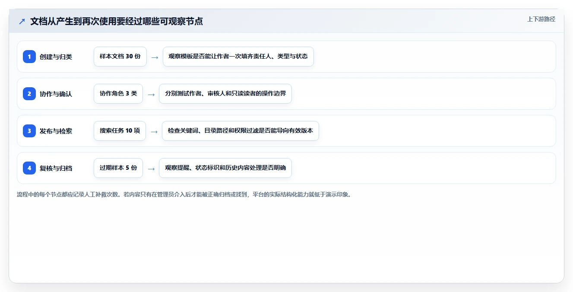Click the 上下游路径 label
This screenshot has height=292, width=573.
[x=541, y=19]
